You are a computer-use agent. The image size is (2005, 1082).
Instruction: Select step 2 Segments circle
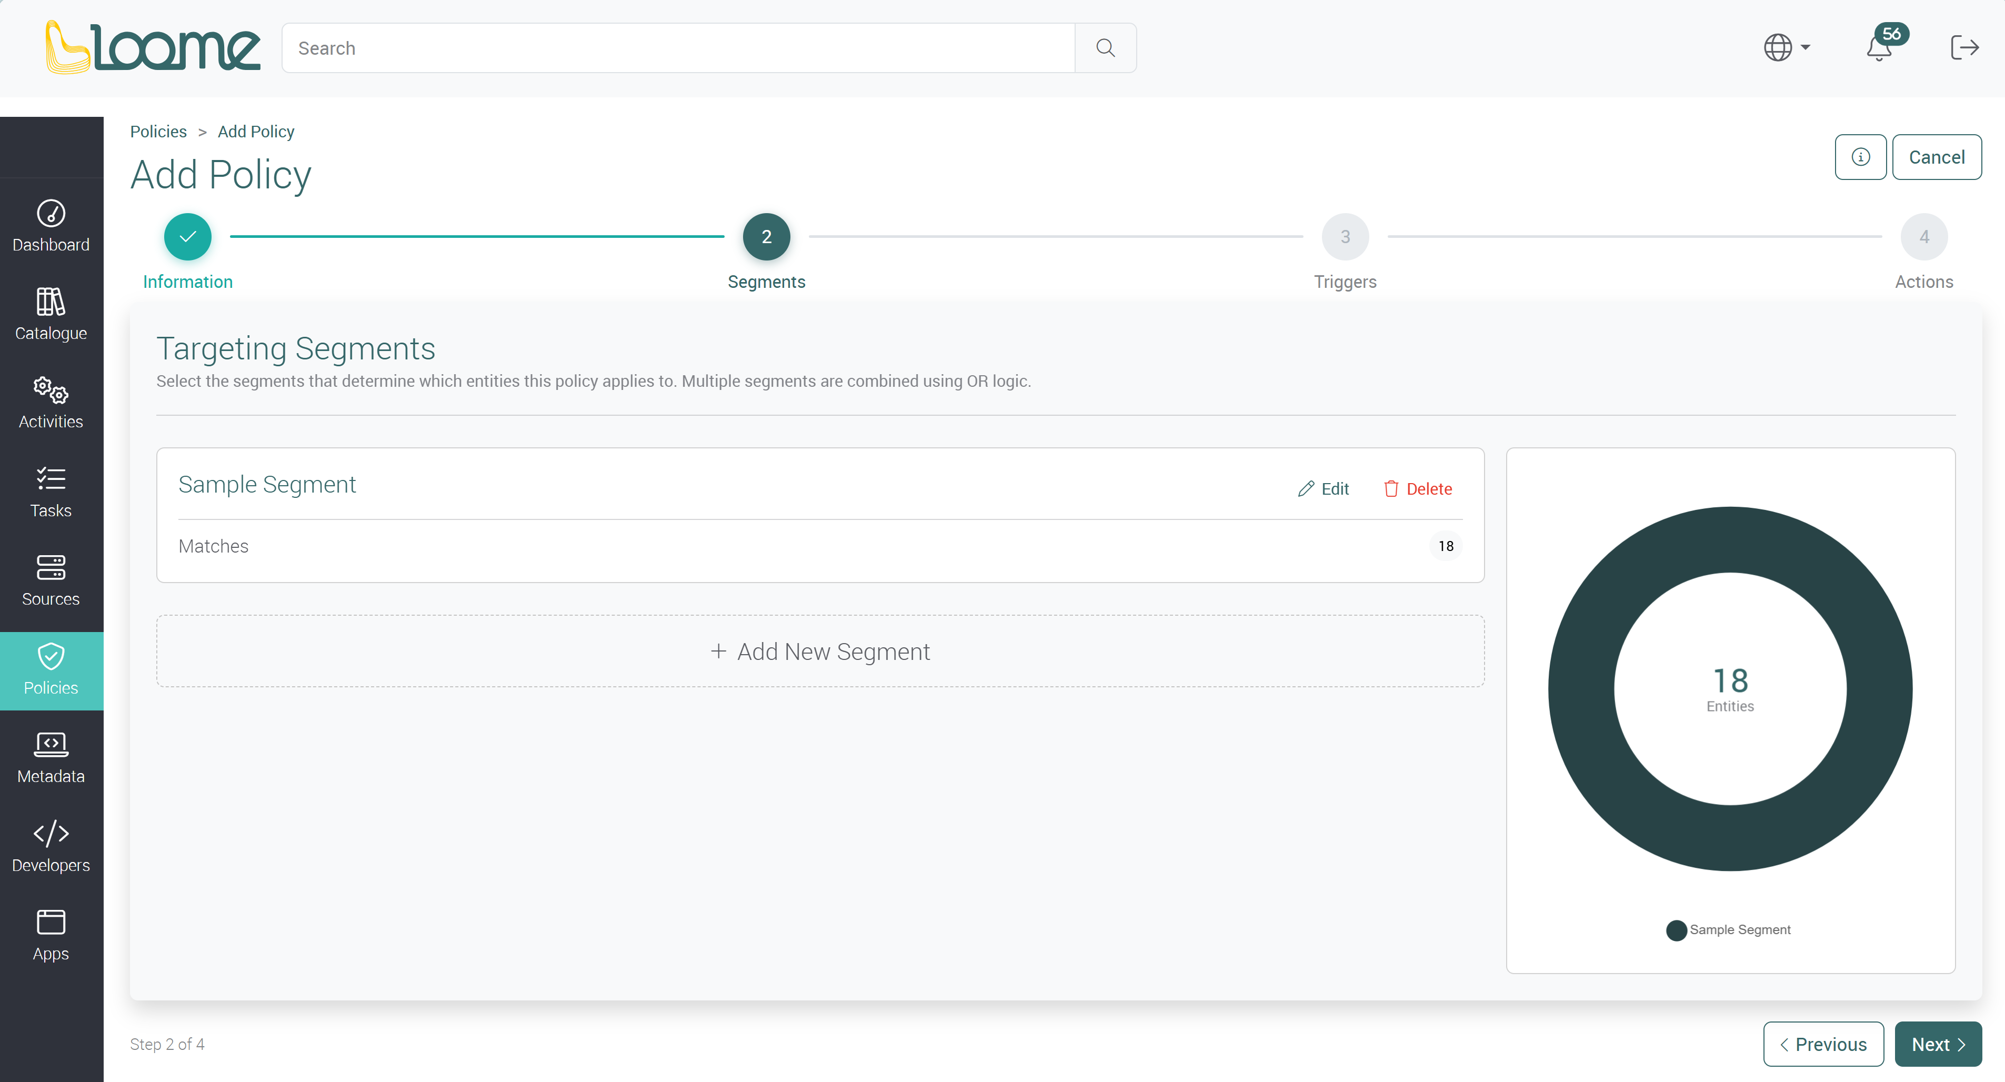click(x=767, y=237)
